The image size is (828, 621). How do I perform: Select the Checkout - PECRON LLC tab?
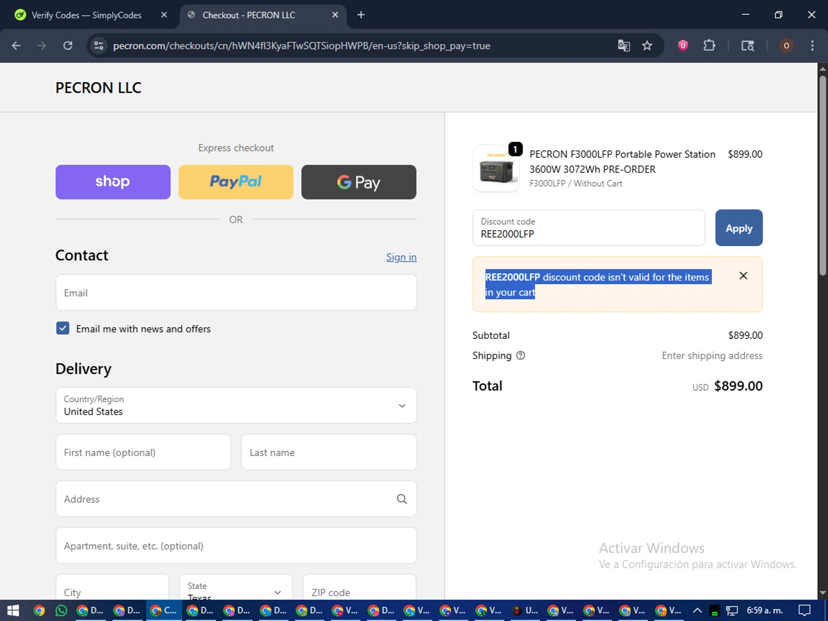pos(262,15)
